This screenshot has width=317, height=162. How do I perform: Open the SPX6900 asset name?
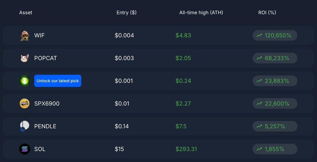(x=47, y=104)
